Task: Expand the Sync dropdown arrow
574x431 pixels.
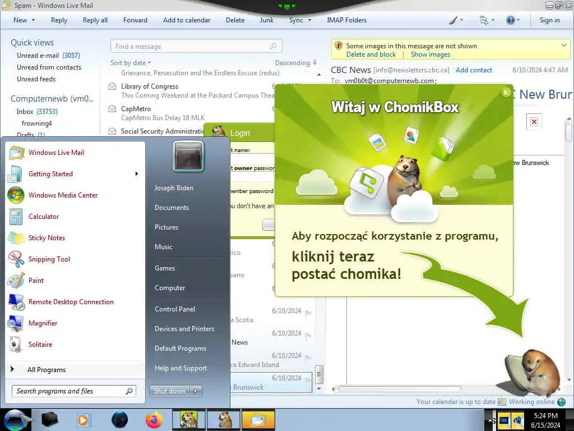Action: tap(309, 20)
